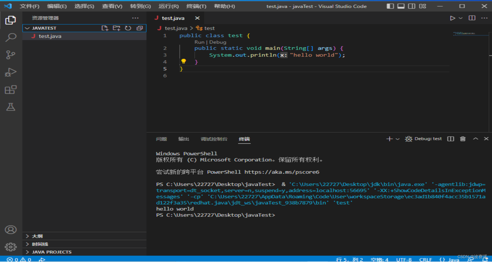Create a new folder in JAVATEST
Screen dimensions: 492x262
tap(116, 28)
